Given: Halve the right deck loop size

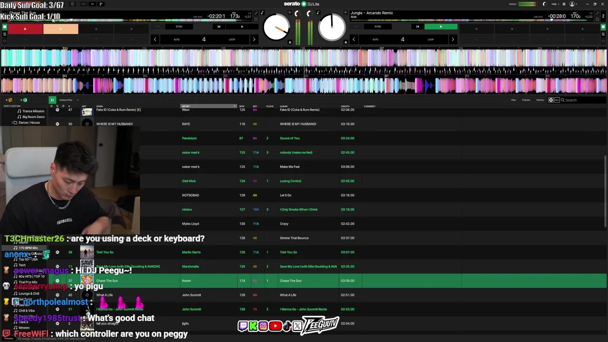Looking at the screenshot, I should (x=353, y=39).
